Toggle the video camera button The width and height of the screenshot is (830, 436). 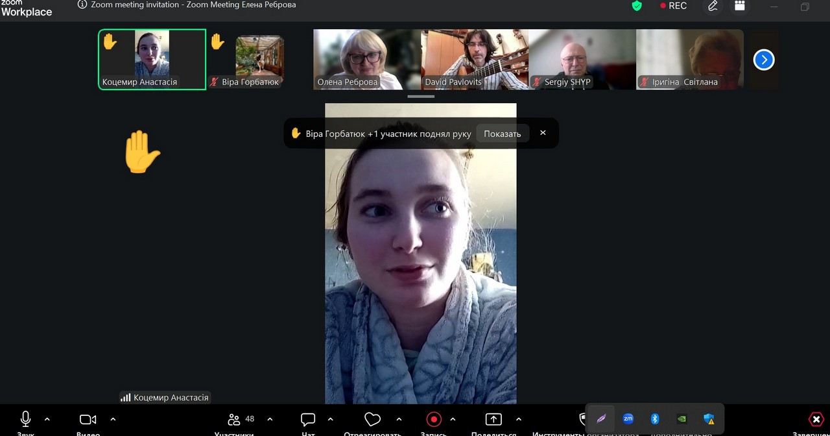(x=88, y=419)
